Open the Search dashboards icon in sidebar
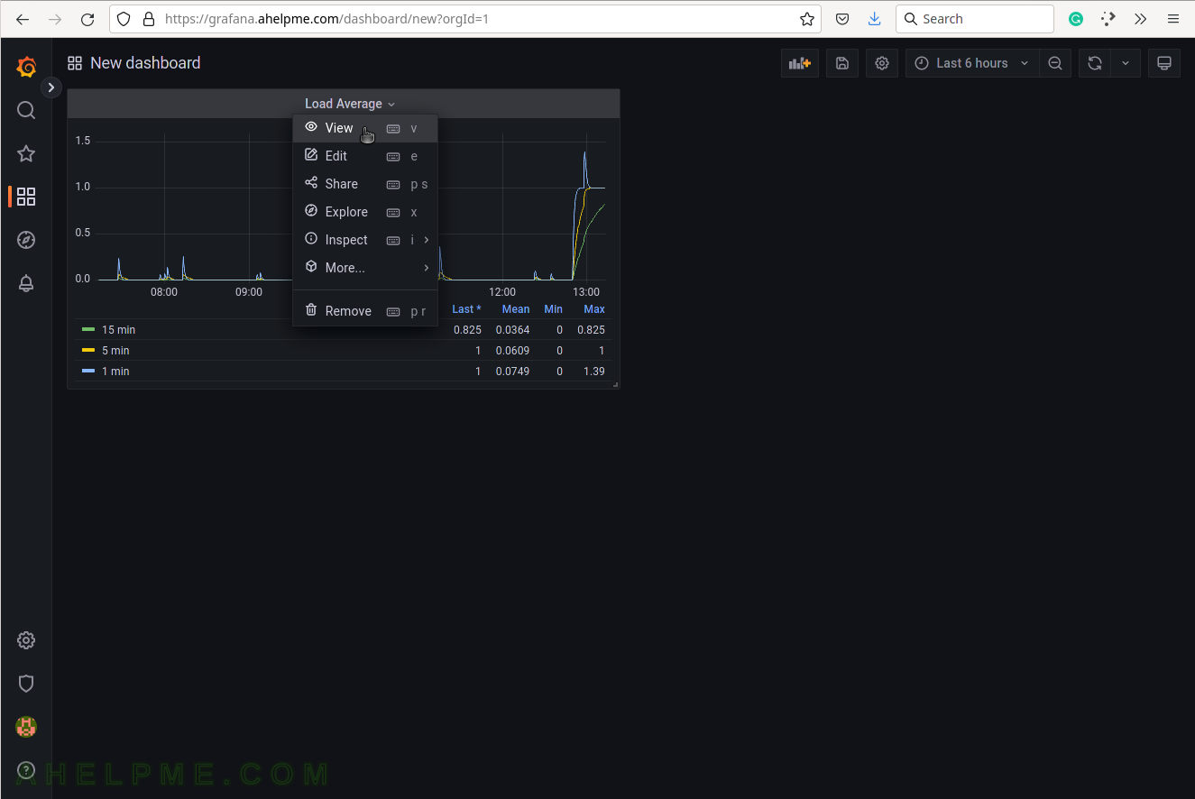Screen dimensions: 1195x799 (26, 110)
